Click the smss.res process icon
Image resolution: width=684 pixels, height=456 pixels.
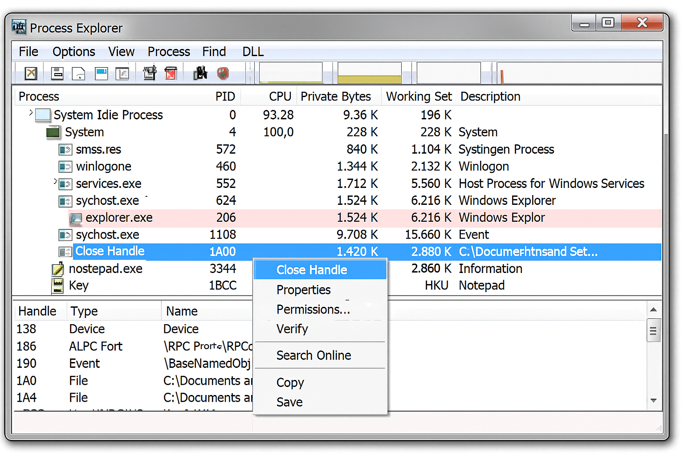pos(65,150)
